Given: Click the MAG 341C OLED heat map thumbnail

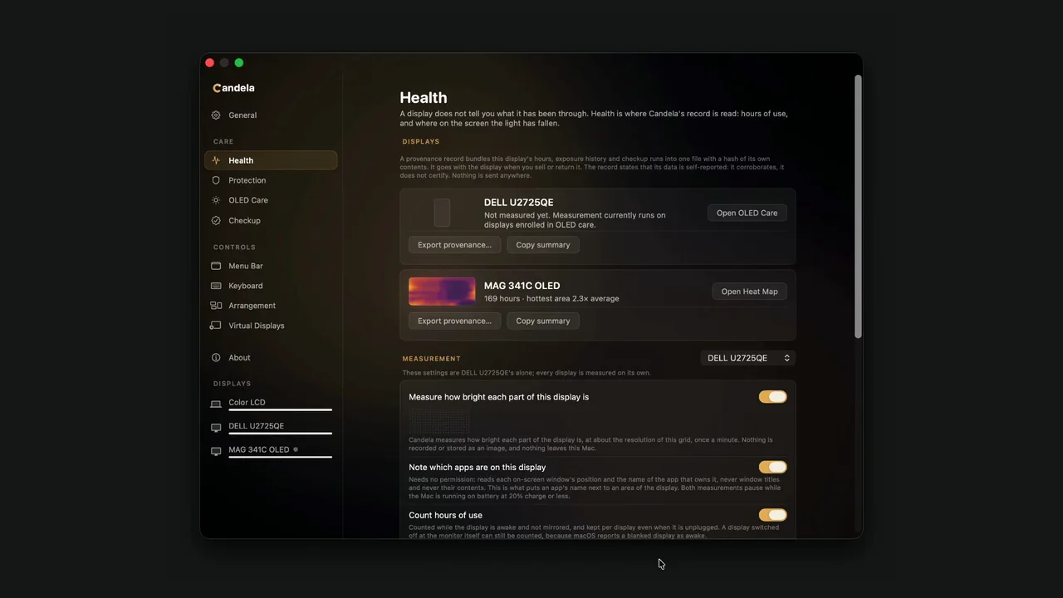Looking at the screenshot, I should pyautogui.click(x=442, y=292).
